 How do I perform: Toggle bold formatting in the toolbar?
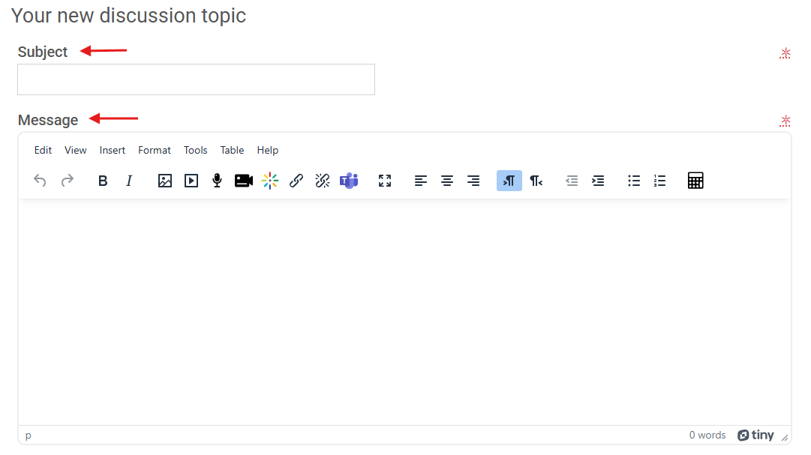coord(103,181)
